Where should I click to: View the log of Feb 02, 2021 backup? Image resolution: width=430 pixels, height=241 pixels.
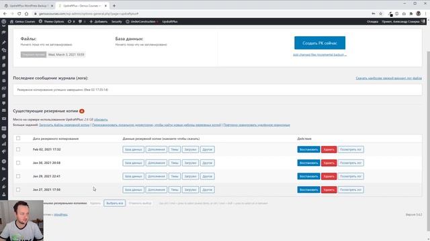(351, 149)
